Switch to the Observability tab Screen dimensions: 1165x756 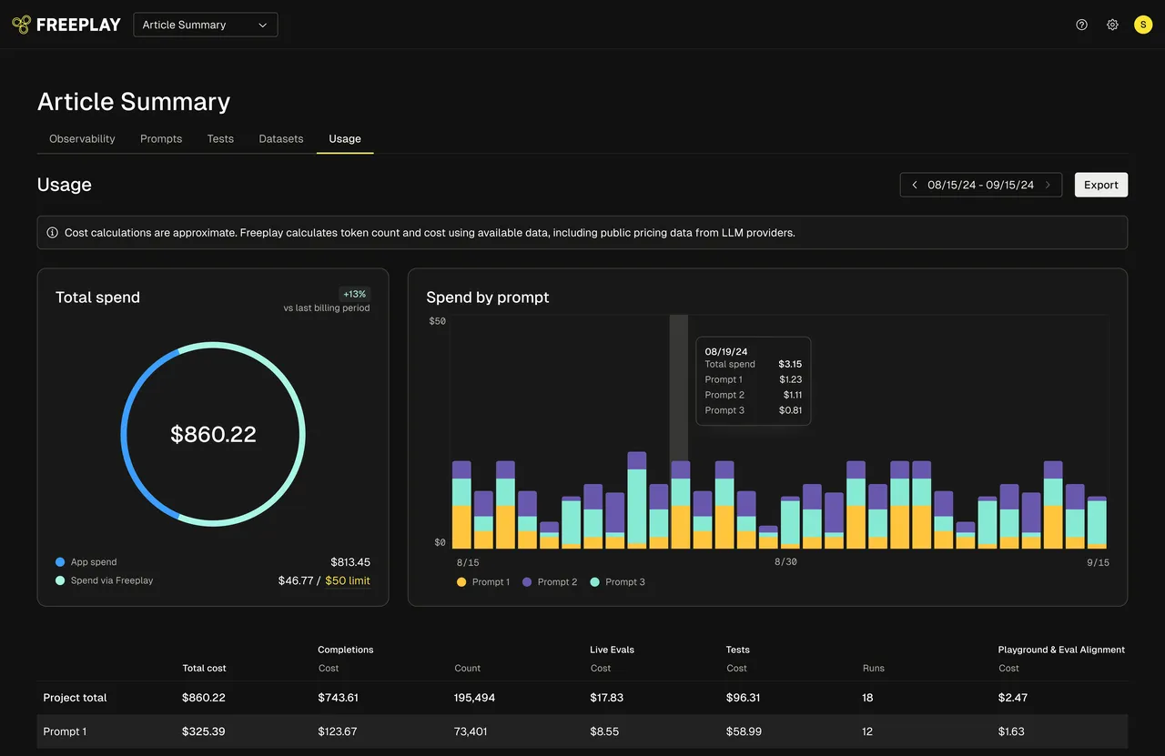pos(82,139)
